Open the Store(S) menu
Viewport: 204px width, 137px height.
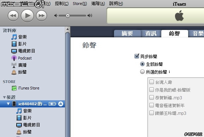80,4
